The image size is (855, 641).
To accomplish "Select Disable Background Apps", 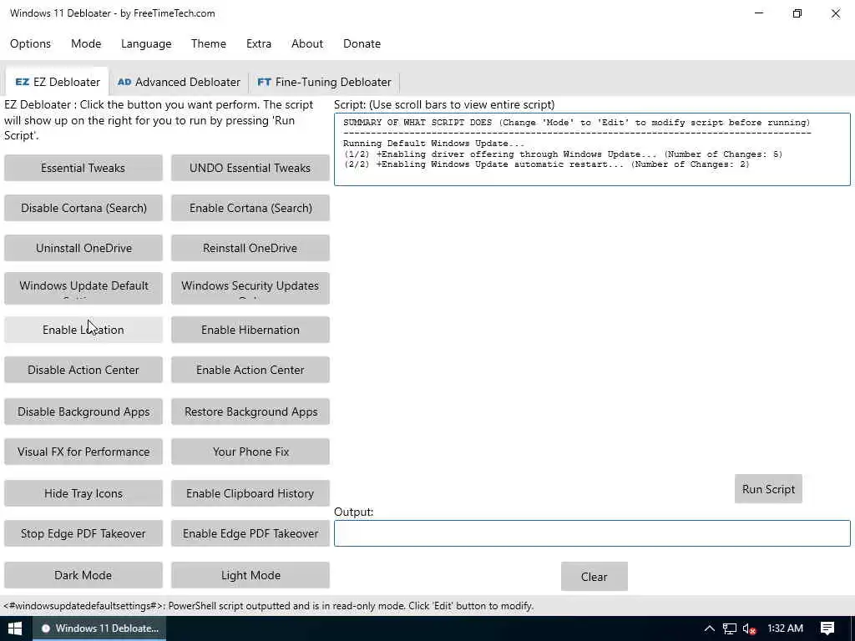I will [83, 411].
